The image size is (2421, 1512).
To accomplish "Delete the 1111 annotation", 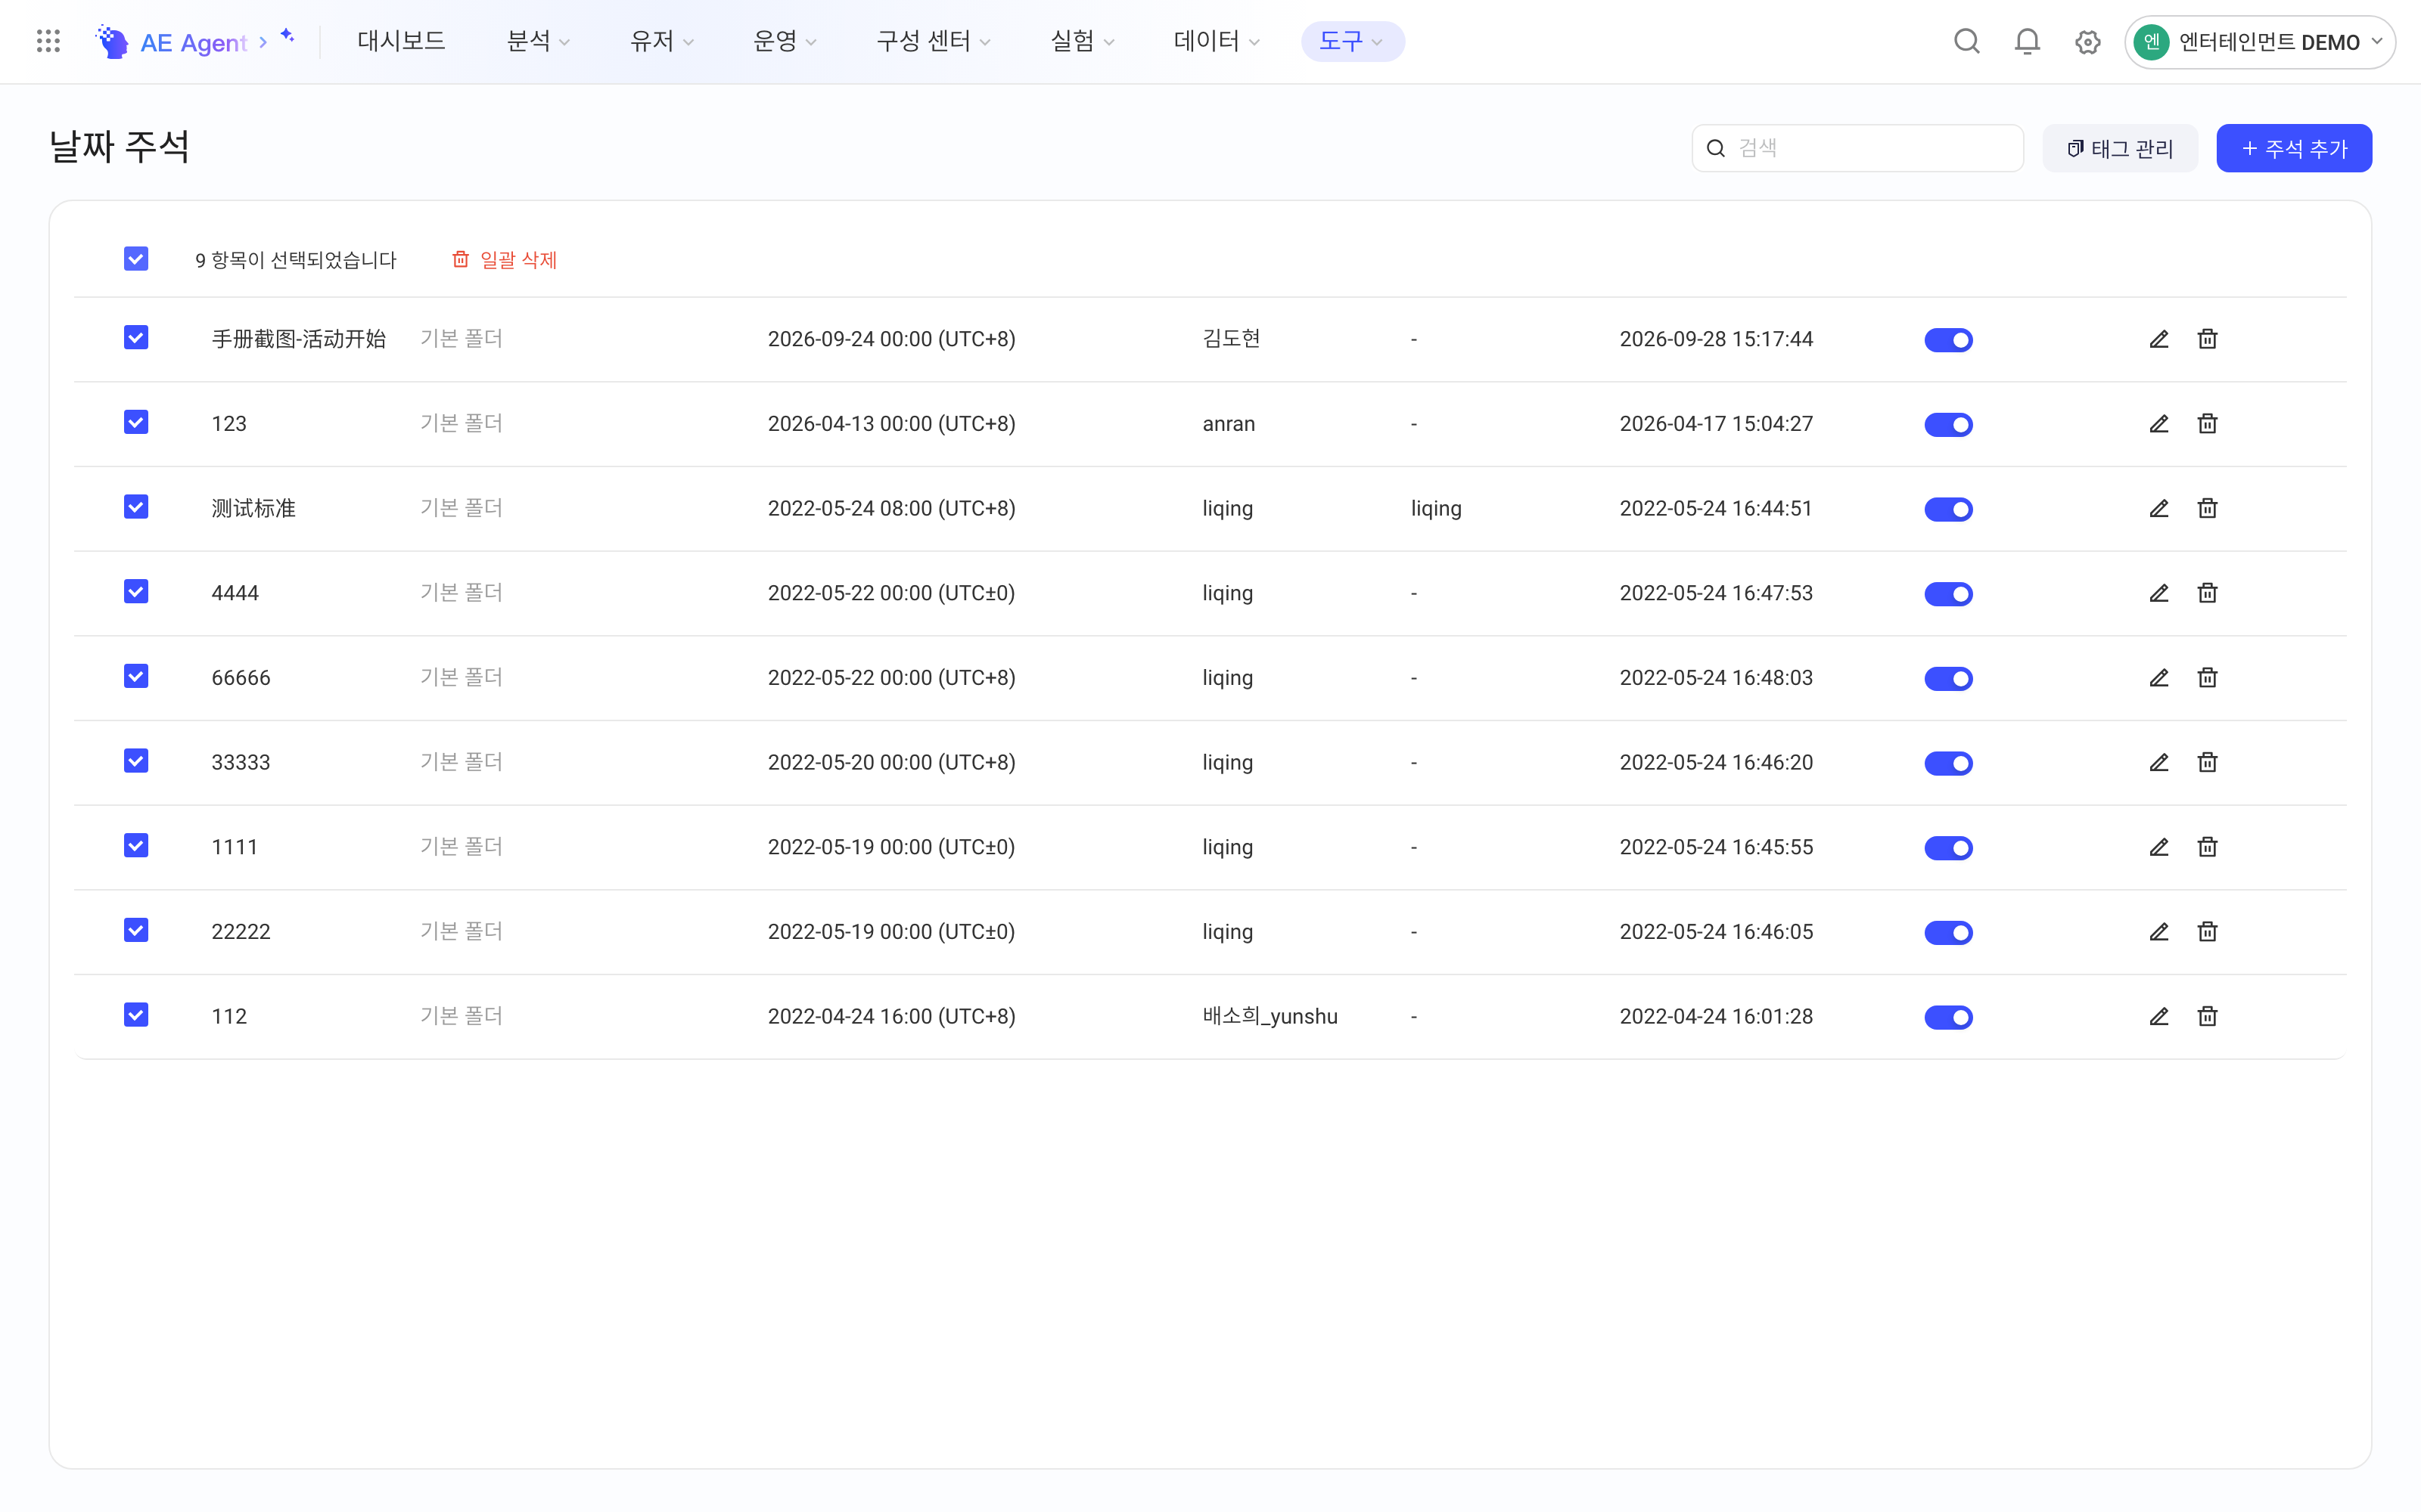I will pos(2208,847).
